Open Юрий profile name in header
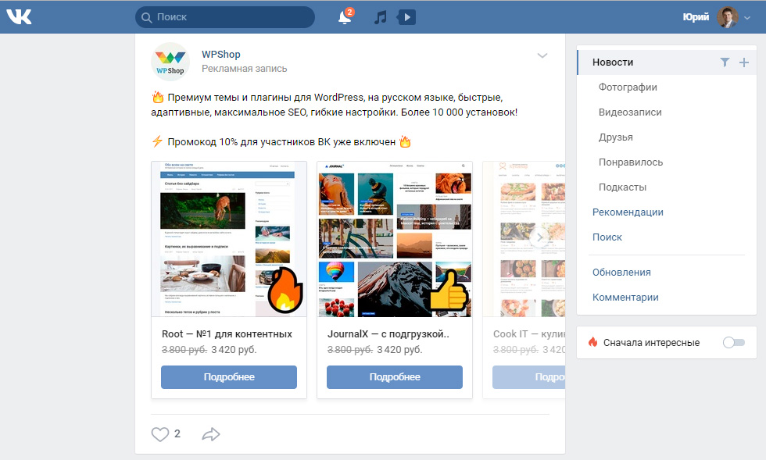Image resolution: width=766 pixels, height=460 pixels. [x=696, y=17]
